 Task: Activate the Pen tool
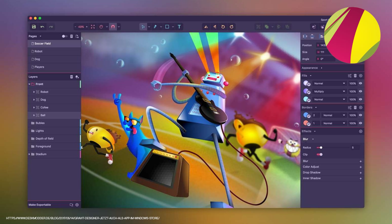point(155,26)
